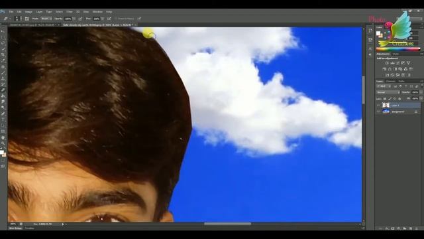Select the Zoom tool
The width and height of the screenshot is (424, 239).
click(3, 143)
